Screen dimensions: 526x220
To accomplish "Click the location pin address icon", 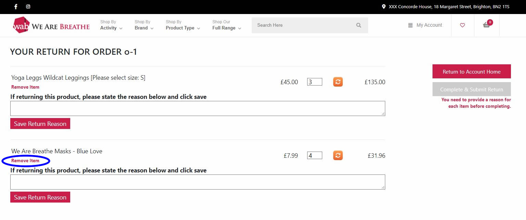I will [x=384, y=7].
